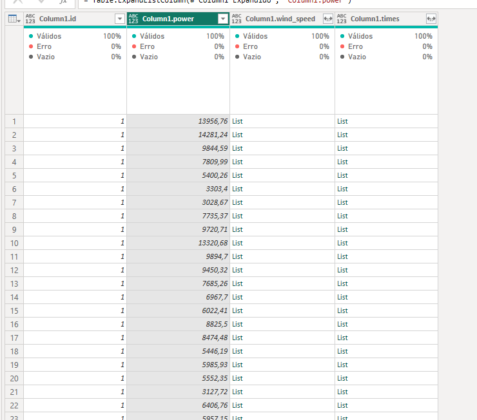This screenshot has width=477, height=420.
Task: Select row number 1
Action: point(14,122)
